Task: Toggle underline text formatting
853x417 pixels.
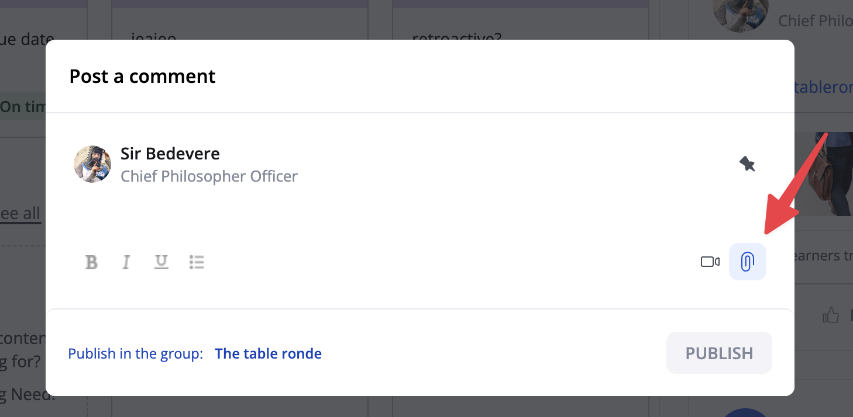Action: 161,262
